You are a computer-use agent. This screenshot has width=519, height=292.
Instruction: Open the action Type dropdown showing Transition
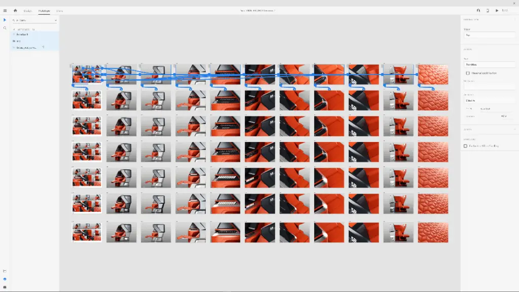(x=490, y=64)
